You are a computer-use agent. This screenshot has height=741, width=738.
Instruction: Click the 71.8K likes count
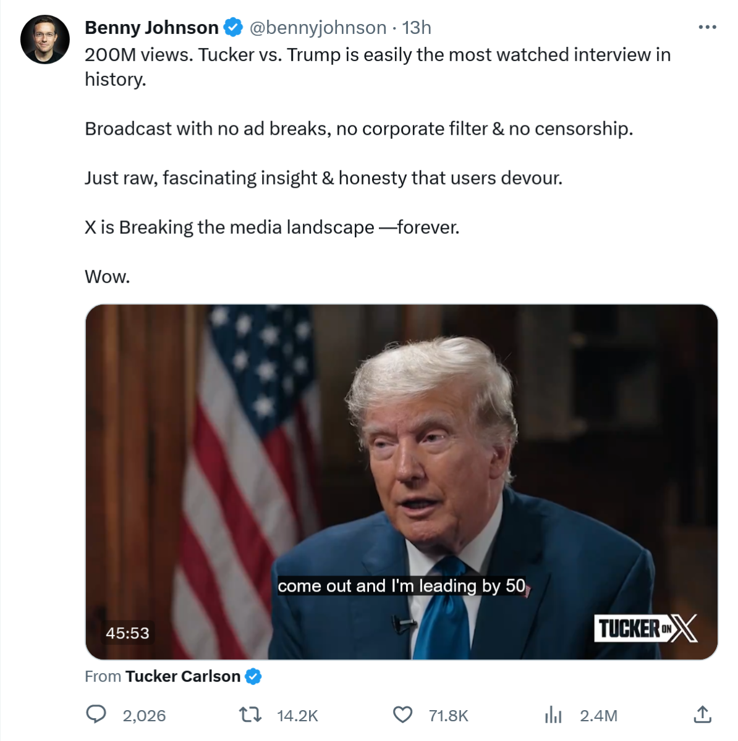449,716
